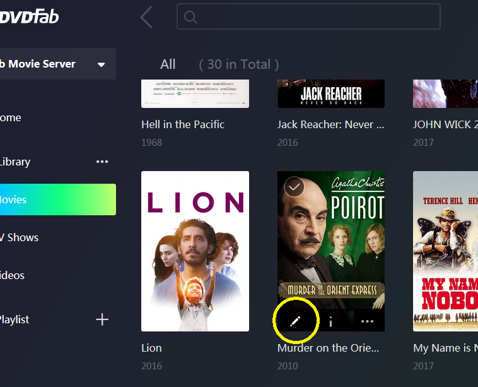478x387 pixels.
Task: Expand the Movie Server dropdown
Action: (x=101, y=64)
